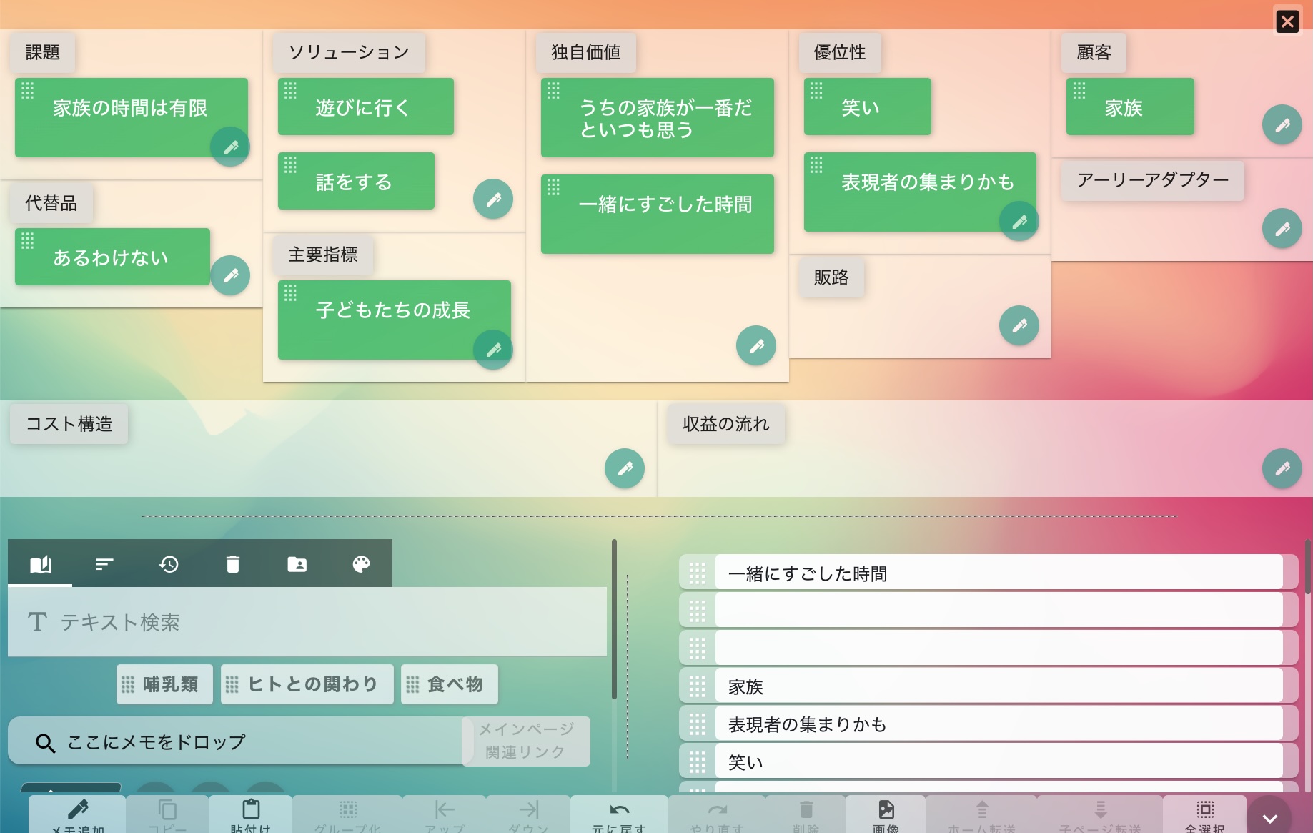Edit the 課題 section with its pencil button
This screenshot has height=833, width=1313.
click(x=229, y=146)
